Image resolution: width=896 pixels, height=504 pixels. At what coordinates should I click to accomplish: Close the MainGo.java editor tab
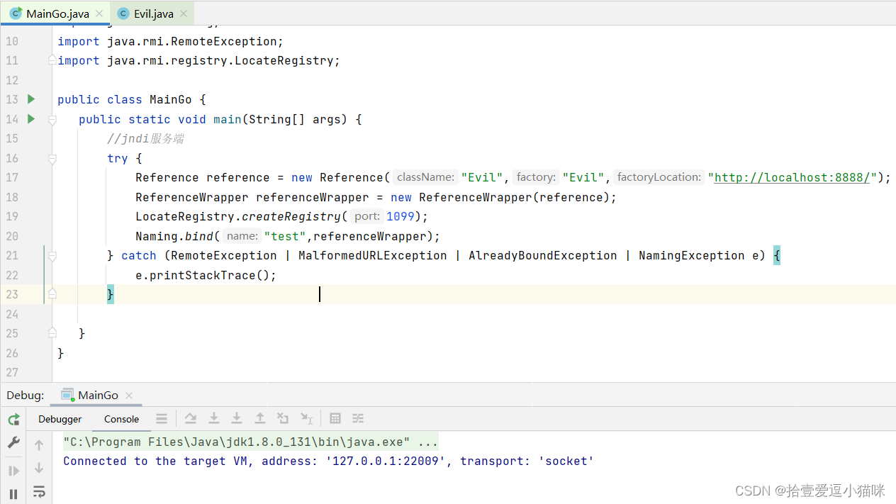point(99,13)
